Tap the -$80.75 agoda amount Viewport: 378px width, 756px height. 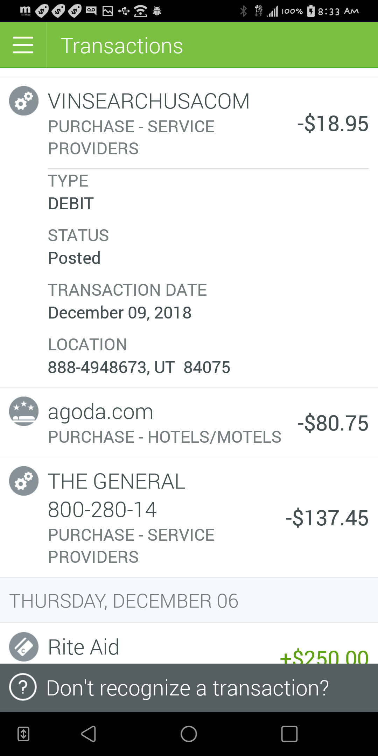click(333, 423)
